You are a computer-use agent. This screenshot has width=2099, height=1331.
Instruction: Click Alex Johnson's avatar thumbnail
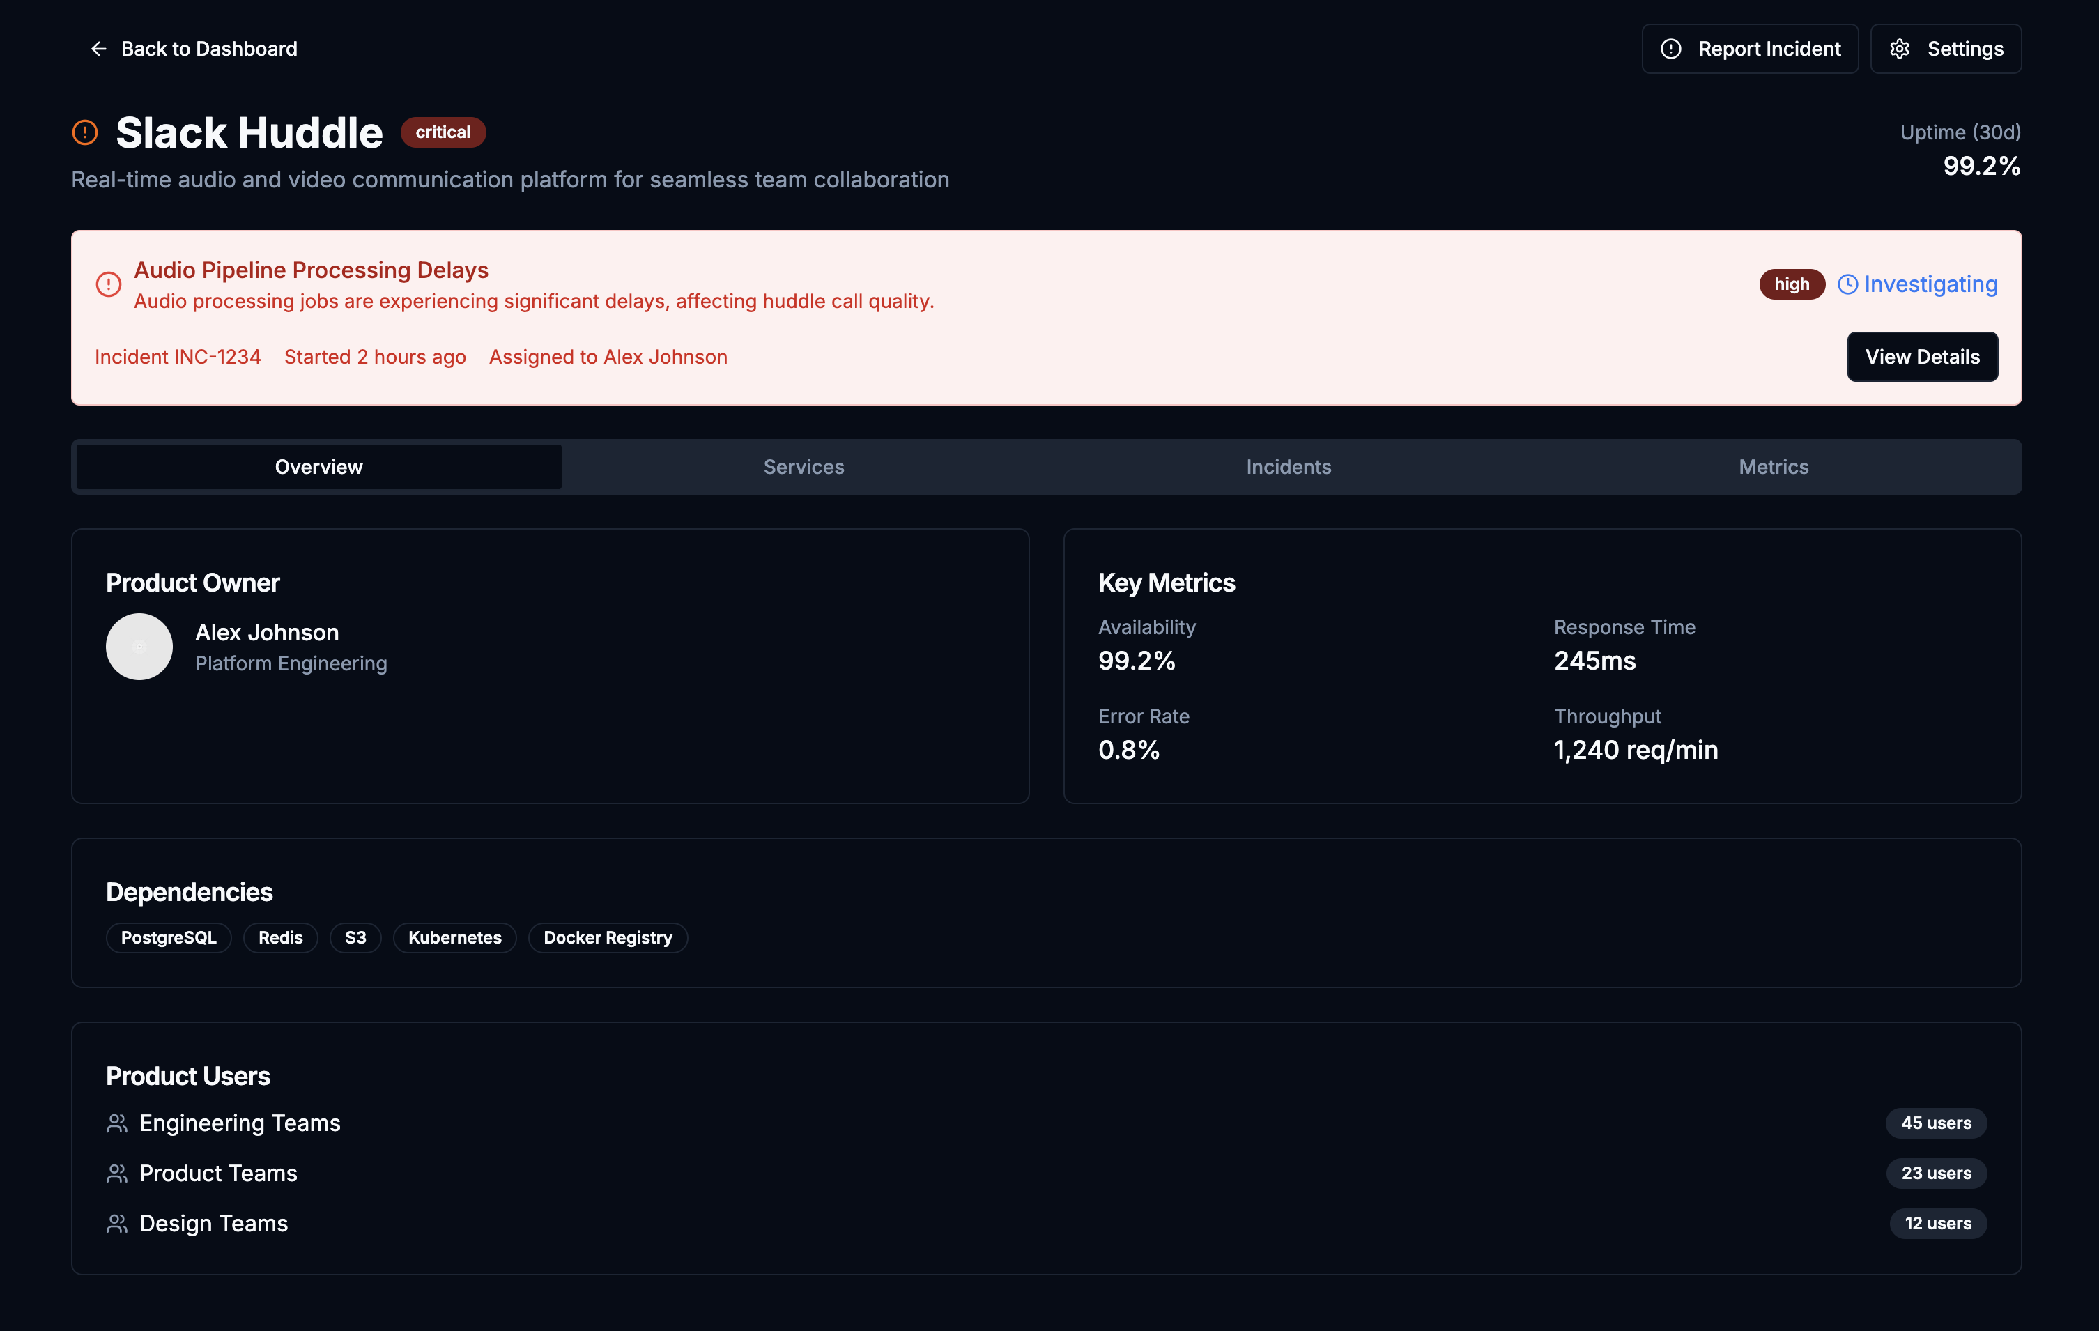click(139, 647)
